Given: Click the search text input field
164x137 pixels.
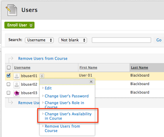Looking at the screenshot, I should 121,40.
